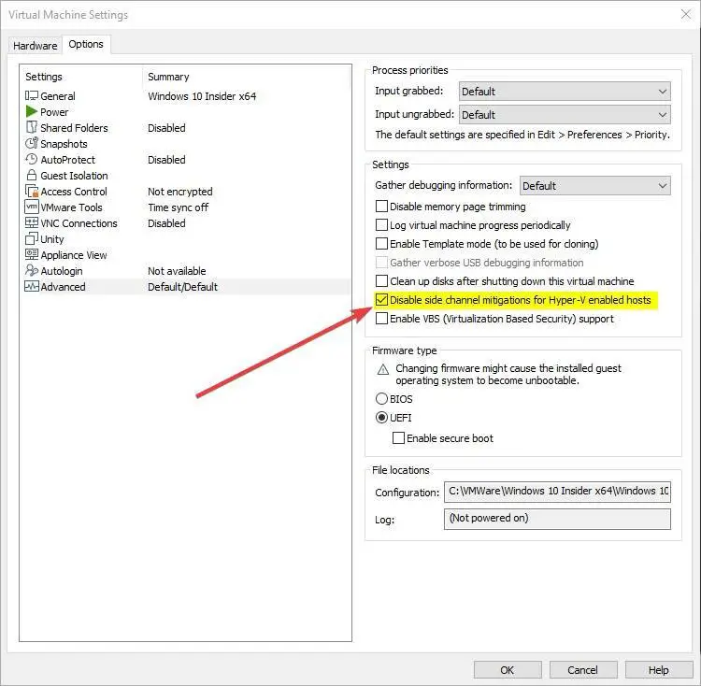Click the VNC Connections icon
Viewport: 701px width, 686px height.
click(x=31, y=222)
